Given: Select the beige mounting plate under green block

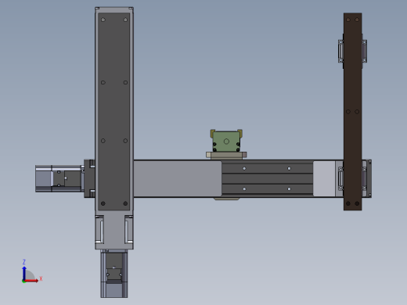Looking at the screenshot, I should 226,155.
